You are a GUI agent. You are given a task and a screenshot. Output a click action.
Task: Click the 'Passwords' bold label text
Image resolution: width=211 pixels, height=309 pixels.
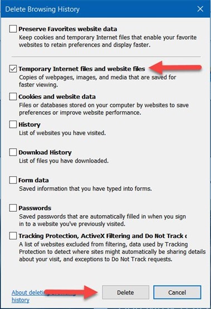tap(35, 208)
